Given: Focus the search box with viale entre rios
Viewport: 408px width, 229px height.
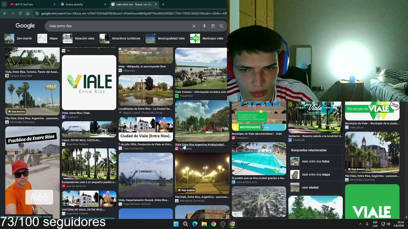Looking at the screenshot, I should pyautogui.click(x=120, y=26).
